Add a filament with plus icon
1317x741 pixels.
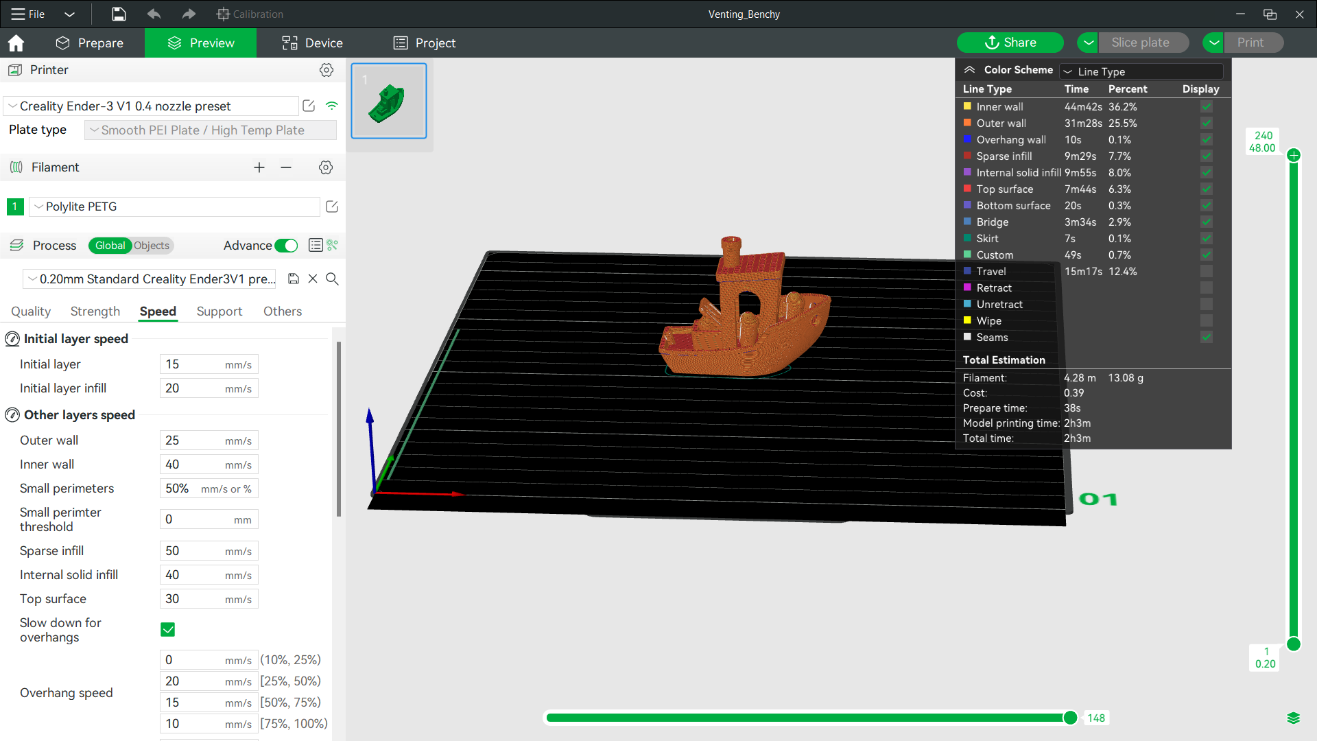(259, 167)
